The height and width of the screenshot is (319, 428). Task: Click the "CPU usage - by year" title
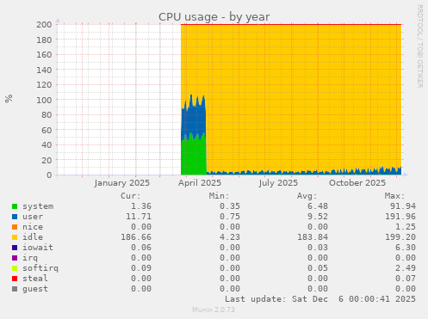pyautogui.click(x=214, y=17)
